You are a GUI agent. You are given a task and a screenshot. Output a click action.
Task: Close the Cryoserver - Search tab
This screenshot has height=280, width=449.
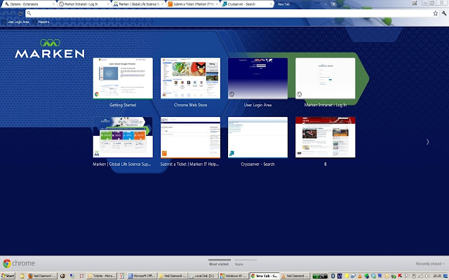[272, 4]
